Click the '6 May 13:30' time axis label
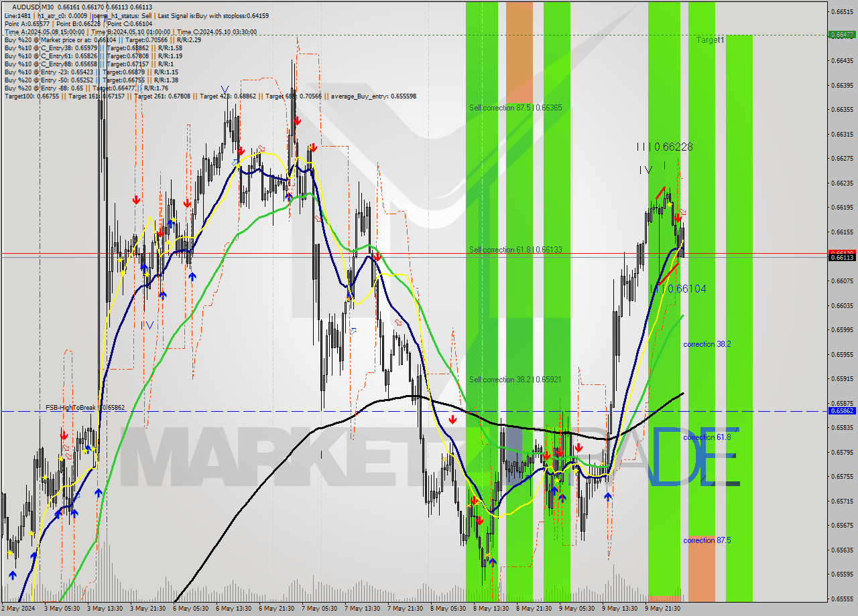The image size is (858, 616). (234, 609)
